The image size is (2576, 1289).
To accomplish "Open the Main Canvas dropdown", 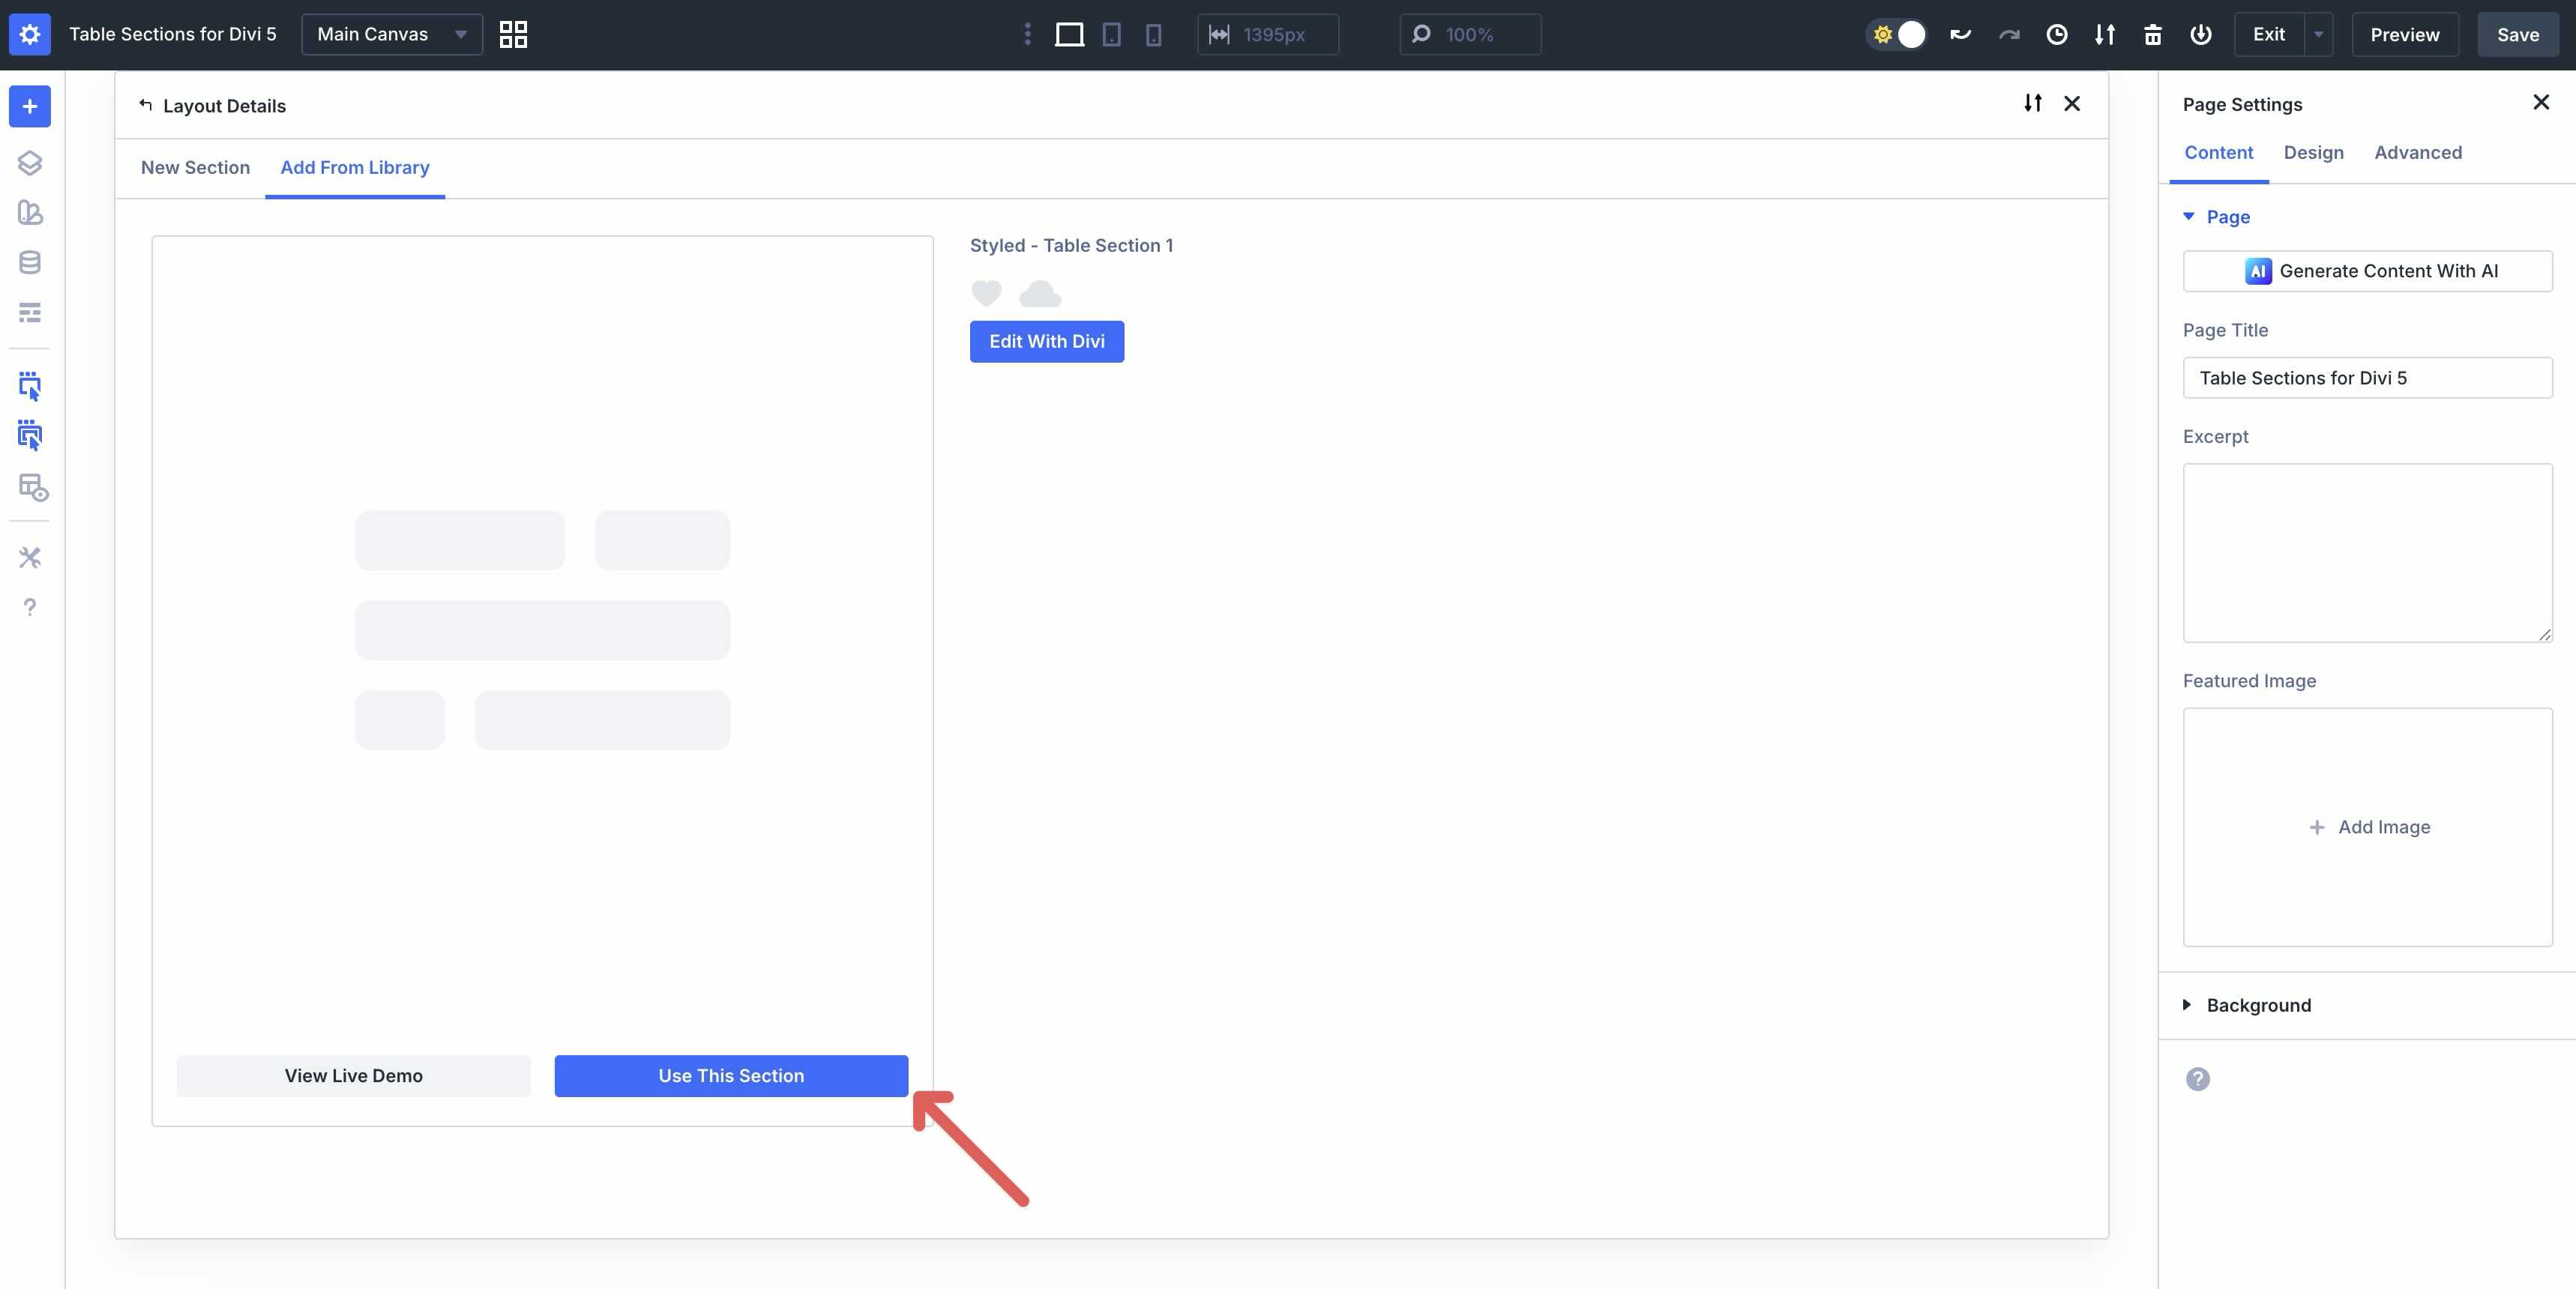I will tap(391, 33).
